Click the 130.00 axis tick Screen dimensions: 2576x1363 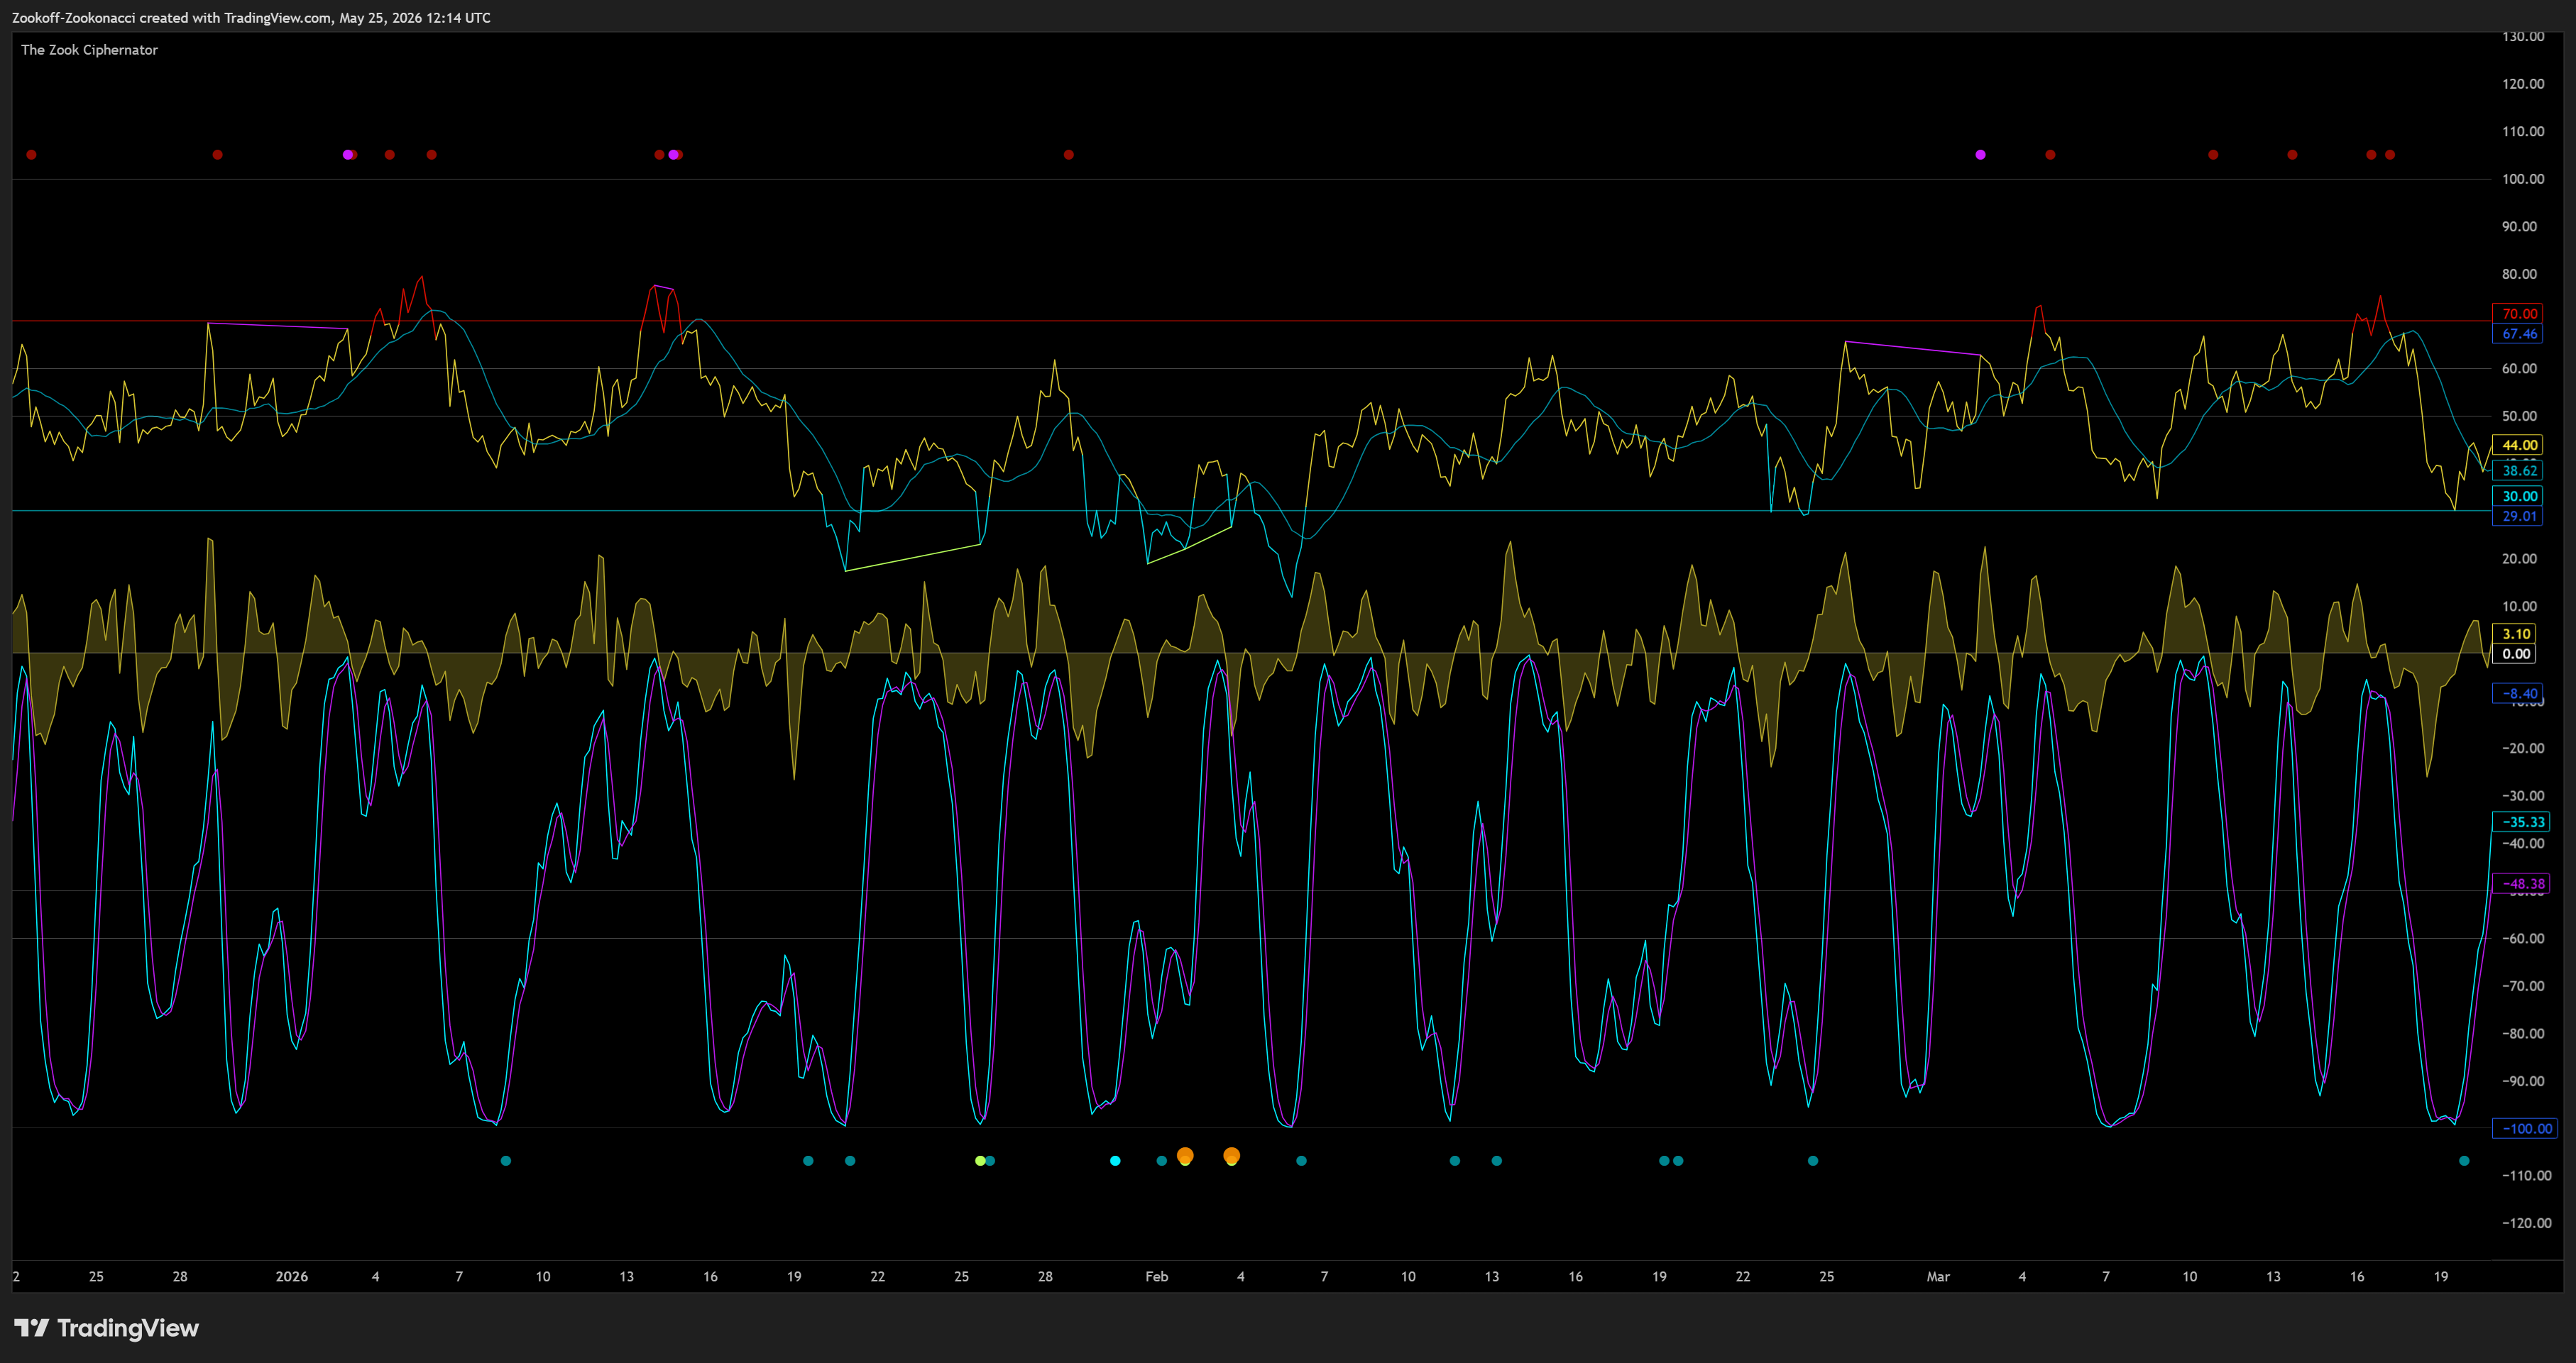point(2523,37)
